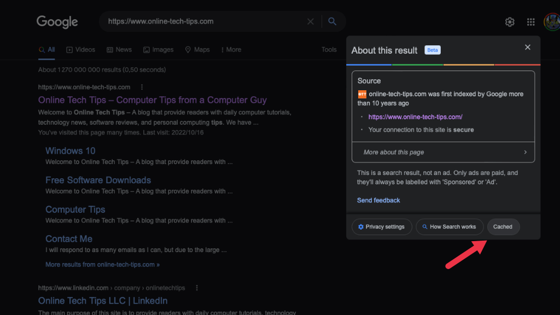This screenshot has height=315, width=560.
Task: Open the Settings gear icon
Action: click(510, 22)
